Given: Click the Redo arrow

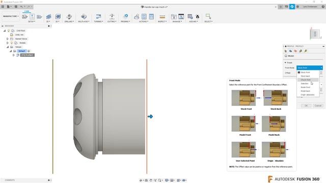Looking at the screenshot, I should [29, 7].
